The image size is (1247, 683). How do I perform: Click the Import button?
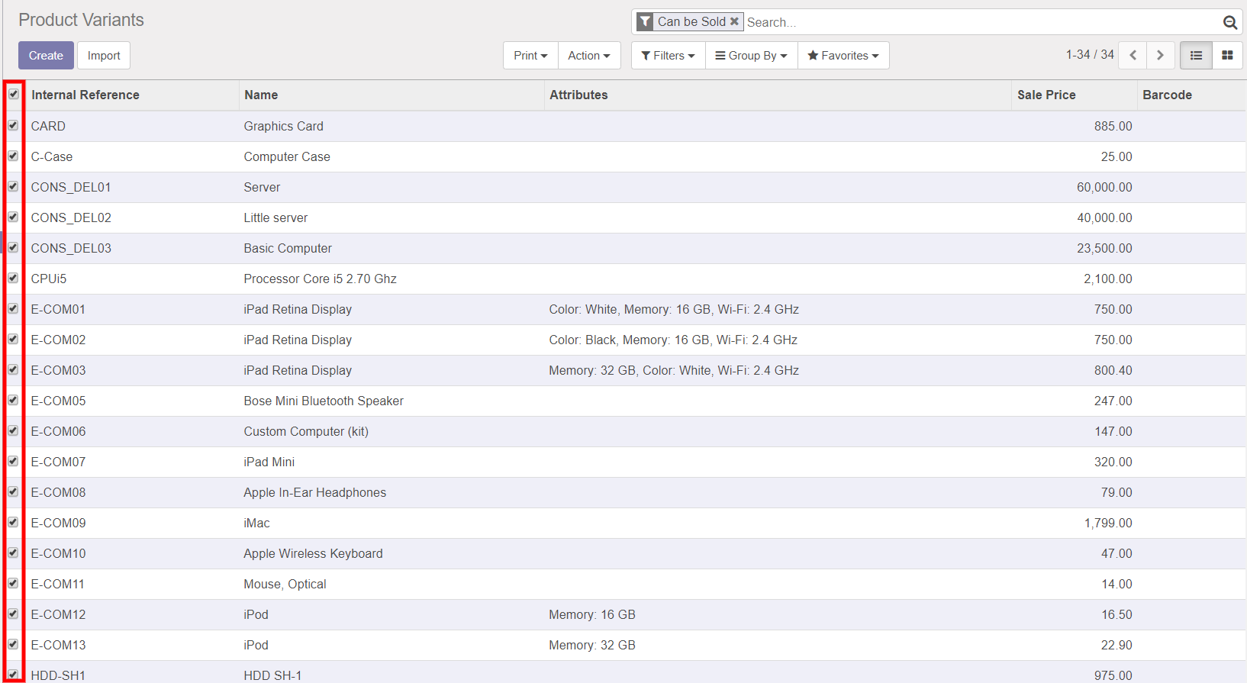pyautogui.click(x=104, y=55)
